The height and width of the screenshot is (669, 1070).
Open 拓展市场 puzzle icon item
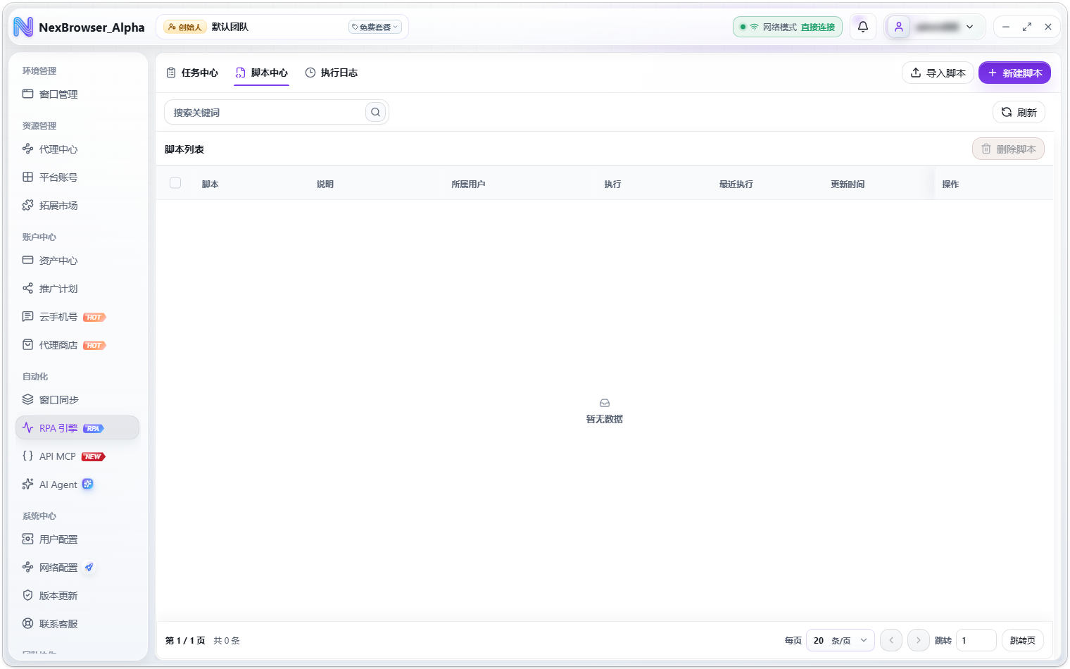point(77,206)
